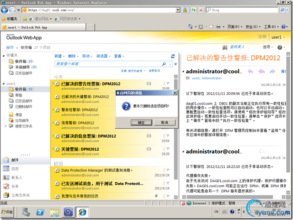Collapse the user1 mailbox tree node

click(x=4, y=84)
